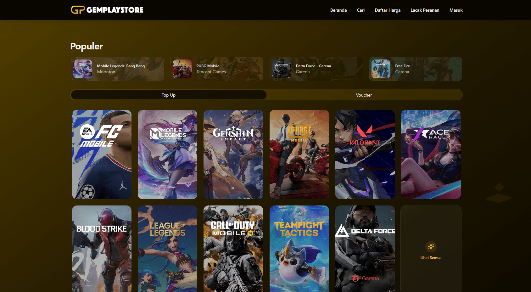Click the Lihat Semua sparkle icon
Image resolution: width=531 pixels, height=292 pixels.
coord(431,247)
